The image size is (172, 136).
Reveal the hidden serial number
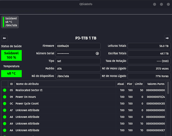(97, 54)
